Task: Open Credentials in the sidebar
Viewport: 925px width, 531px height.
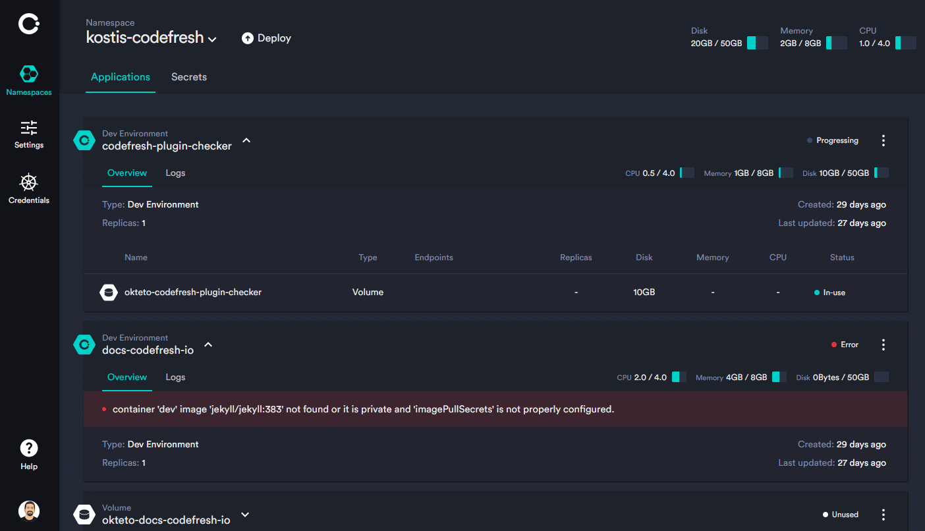Action: [29, 189]
